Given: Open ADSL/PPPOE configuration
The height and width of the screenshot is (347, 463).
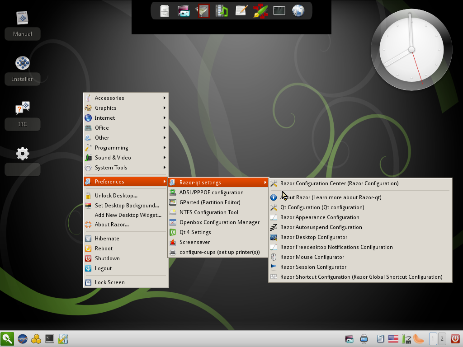Looking at the screenshot, I should (x=218, y=192).
